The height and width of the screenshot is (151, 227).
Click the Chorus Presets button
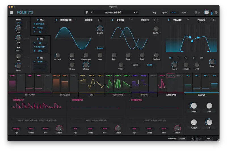click(x=145, y=20)
